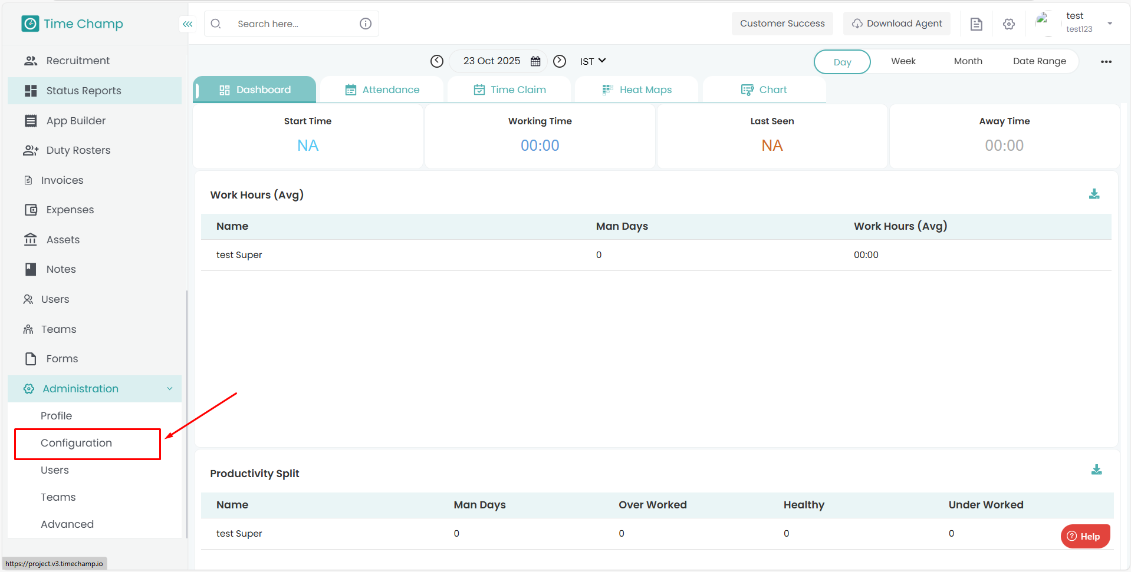This screenshot has width=1131, height=572.
Task: Go to previous date arrow
Action: click(437, 61)
